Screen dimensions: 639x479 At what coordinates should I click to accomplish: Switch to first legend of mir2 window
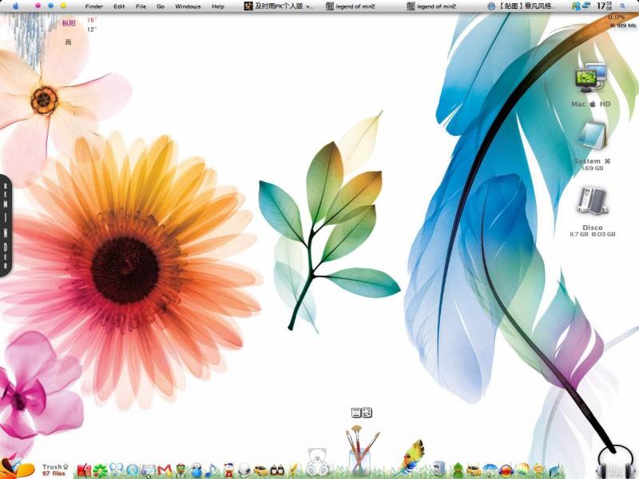355,6
